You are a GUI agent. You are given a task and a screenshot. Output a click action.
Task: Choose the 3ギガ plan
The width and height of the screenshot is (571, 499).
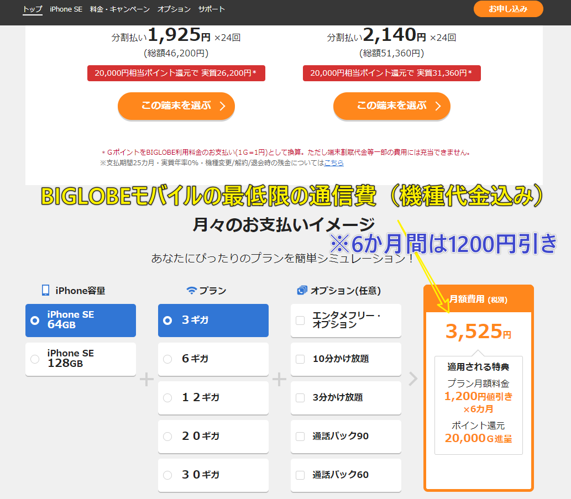coord(213,321)
